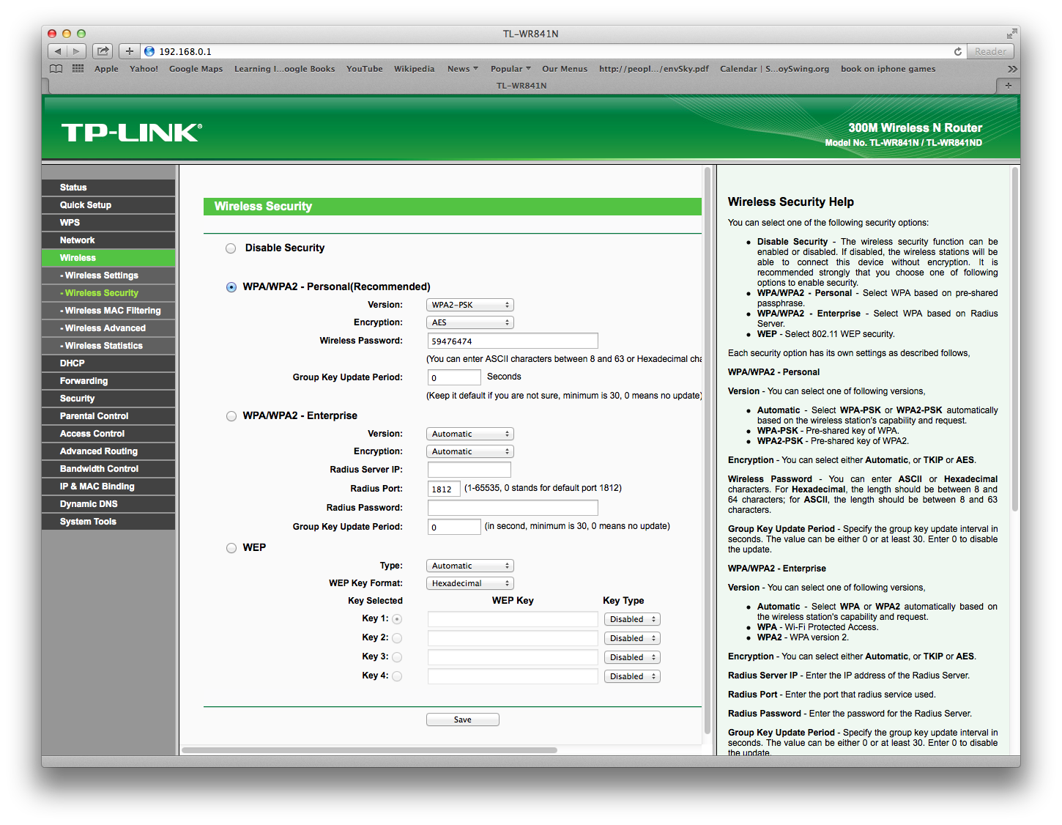This screenshot has height=825, width=1062.
Task: Select WPA/WPA2 - Enterprise radio button
Action: click(231, 416)
